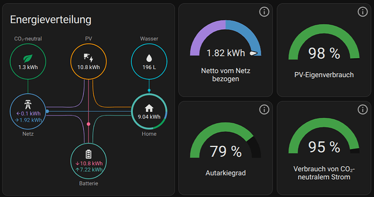Image resolution: width=374 pixels, height=197 pixels.
Task: Click the 1.82 kWh net grid gauge
Action: [225, 38]
